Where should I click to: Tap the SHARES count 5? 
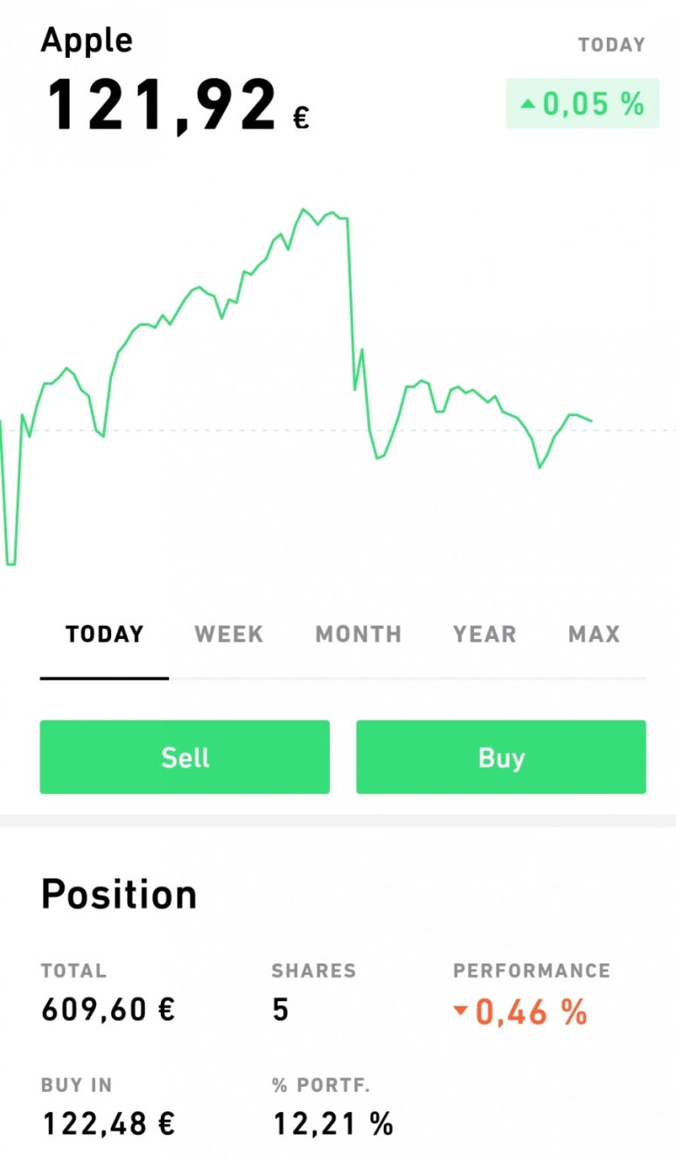point(280,1011)
